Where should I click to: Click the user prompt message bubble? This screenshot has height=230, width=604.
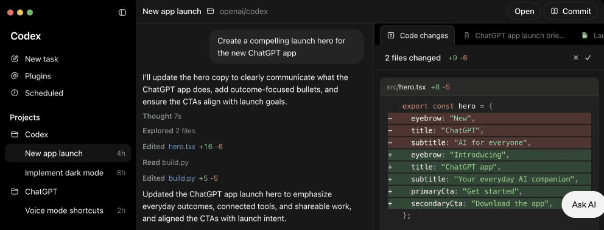pyautogui.click(x=286, y=47)
